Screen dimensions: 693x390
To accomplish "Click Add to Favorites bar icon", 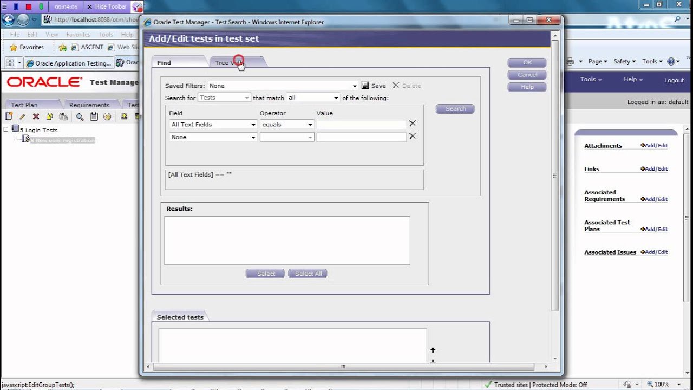I will pyautogui.click(x=63, y=47).
